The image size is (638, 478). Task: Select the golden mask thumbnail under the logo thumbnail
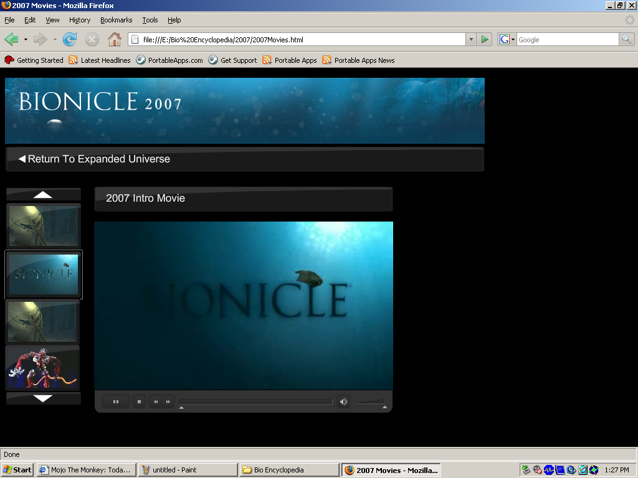43,322
